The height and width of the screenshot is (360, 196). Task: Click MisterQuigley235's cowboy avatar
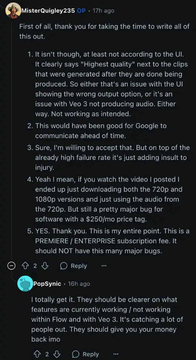(13, 10)
